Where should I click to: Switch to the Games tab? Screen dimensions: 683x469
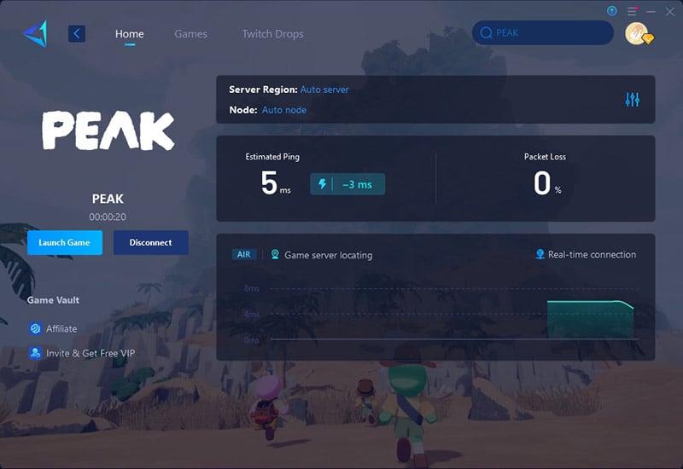pos(190,33)
